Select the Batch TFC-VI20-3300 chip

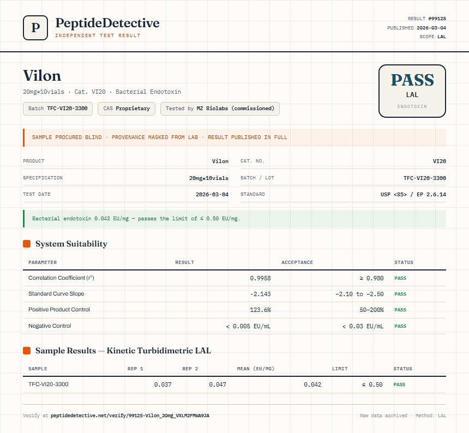pyautogui.click(x=58, y=109)
